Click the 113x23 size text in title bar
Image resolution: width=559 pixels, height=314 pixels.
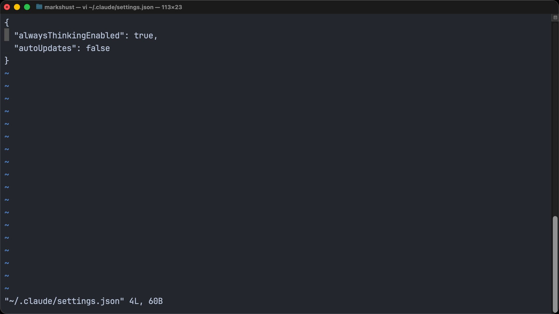171,7
